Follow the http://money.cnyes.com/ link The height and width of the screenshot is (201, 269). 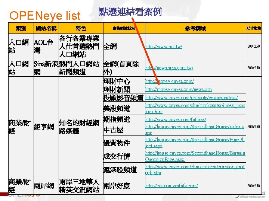click(170, 81)
